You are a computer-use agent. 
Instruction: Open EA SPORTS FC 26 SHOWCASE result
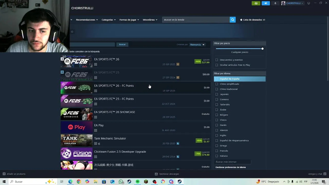click(x=135, y=114)
